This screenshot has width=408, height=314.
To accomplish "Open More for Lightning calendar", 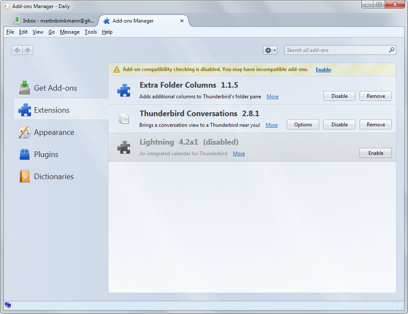I will click(239, 154).
